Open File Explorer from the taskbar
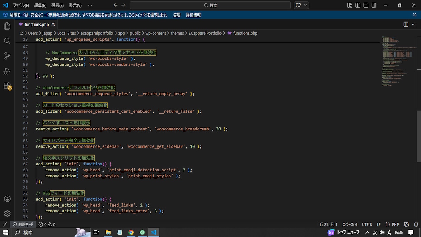 click(108, 233)
